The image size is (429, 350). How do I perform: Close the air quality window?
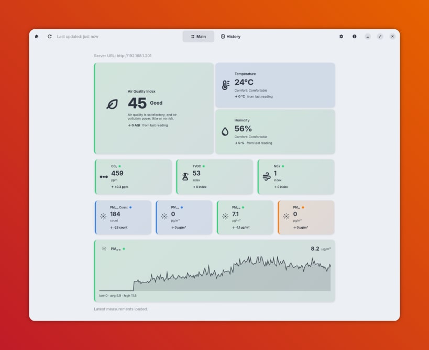392,36
